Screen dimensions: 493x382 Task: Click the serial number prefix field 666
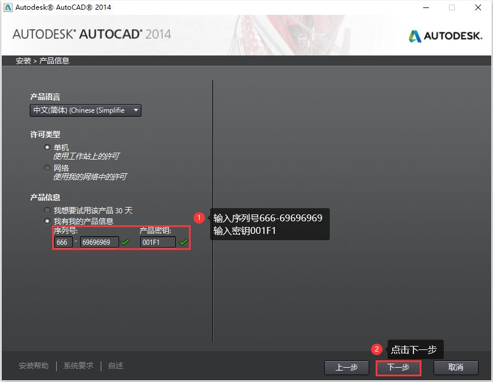pos(63,242)
